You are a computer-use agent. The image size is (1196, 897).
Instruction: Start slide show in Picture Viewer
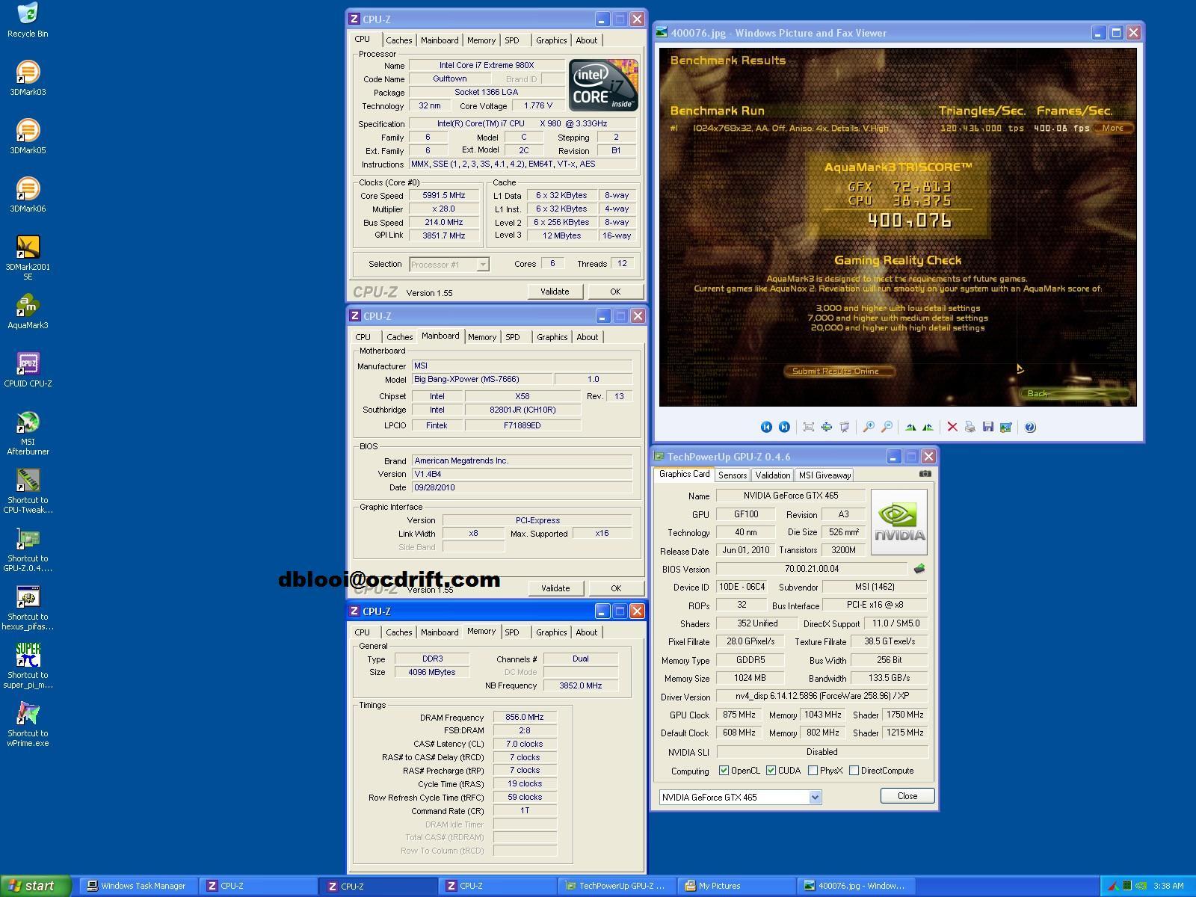(845, 427)
